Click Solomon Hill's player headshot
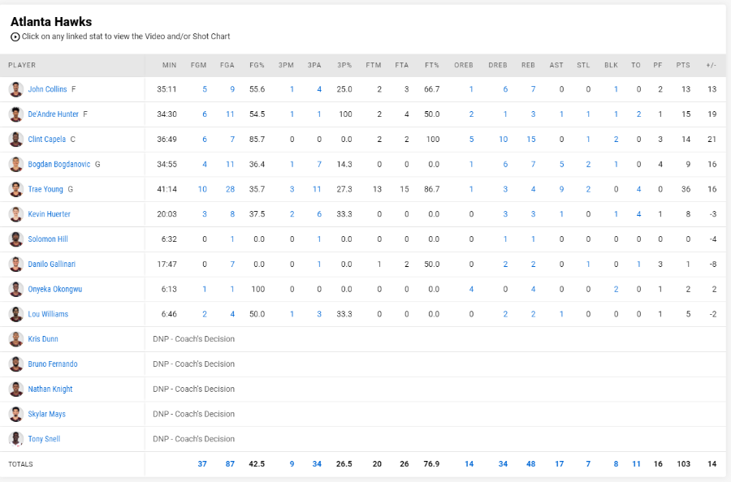The width and height of the screenshot is (731, 482). [16, 239]
